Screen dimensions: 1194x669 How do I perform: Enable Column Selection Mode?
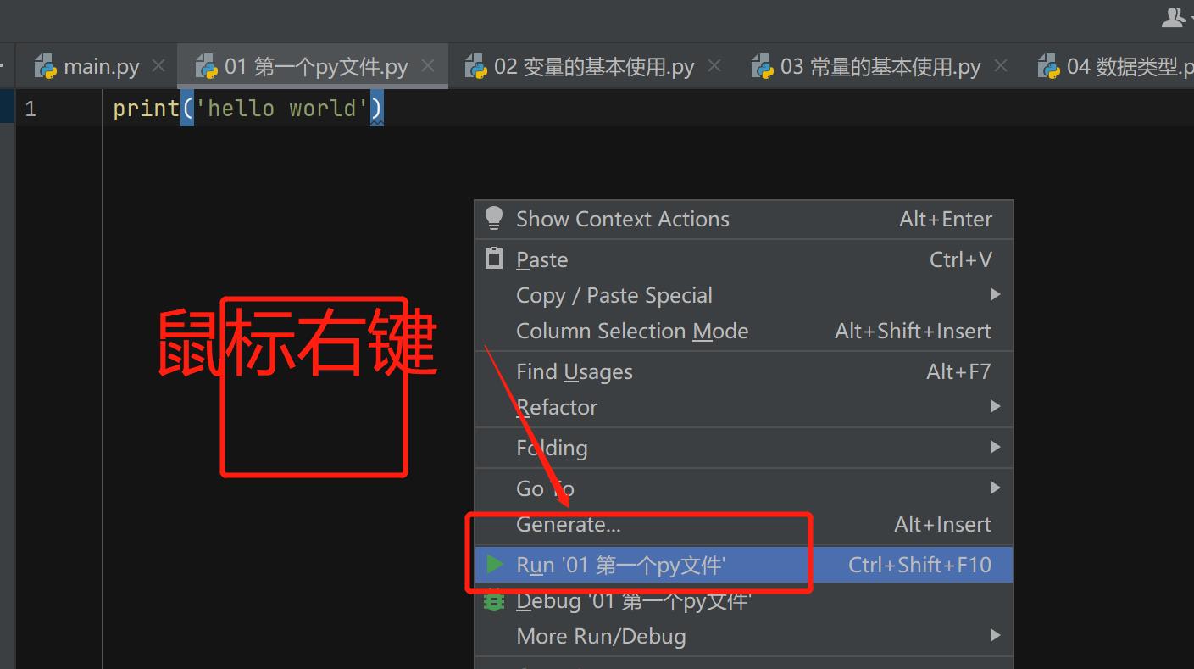point(743,331)
